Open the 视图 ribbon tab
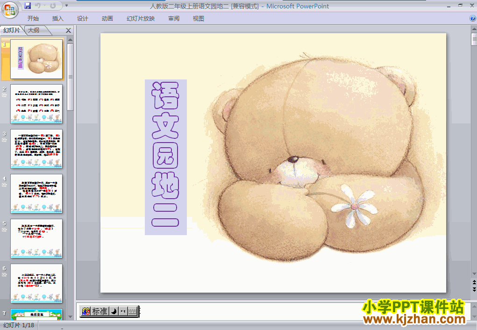This screenshot has height=330, width=477. 199,19
